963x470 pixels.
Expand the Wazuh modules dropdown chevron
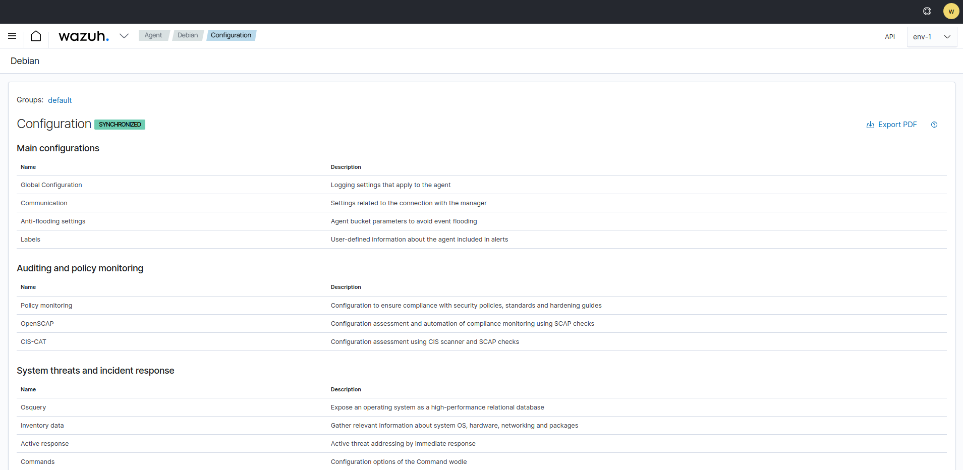124,36
